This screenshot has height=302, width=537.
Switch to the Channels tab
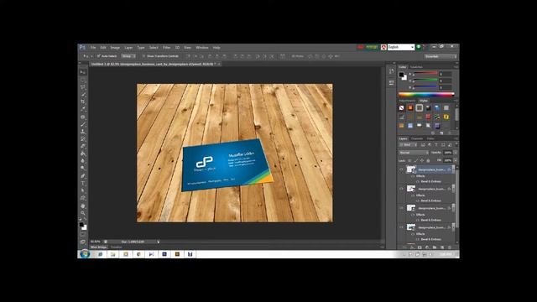click(x=417, y=138)
